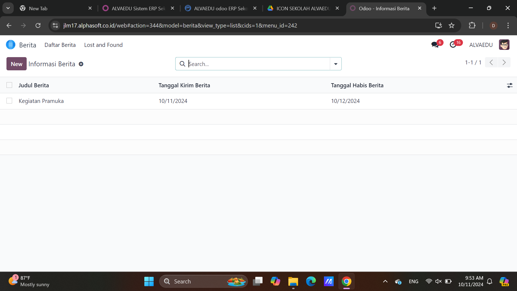Open the Lost and Found menu
Screen dimensions: 517x291
(x=103, y=45)
